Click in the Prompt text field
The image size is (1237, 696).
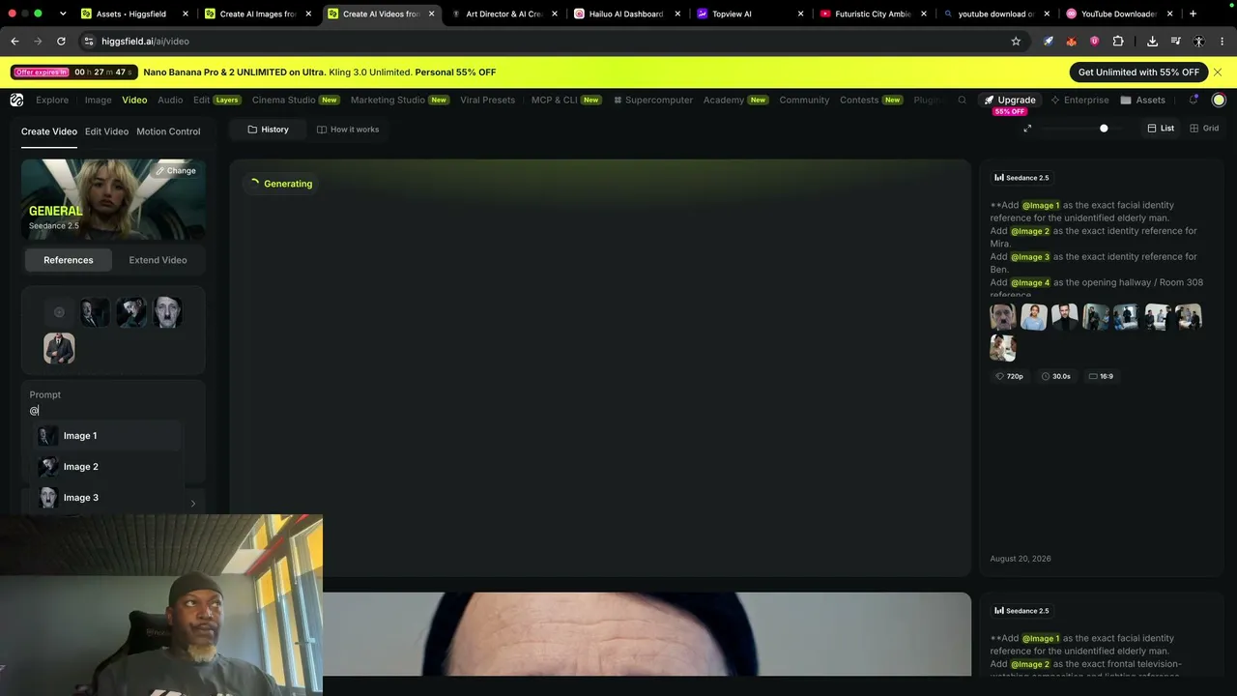point(113,411)
